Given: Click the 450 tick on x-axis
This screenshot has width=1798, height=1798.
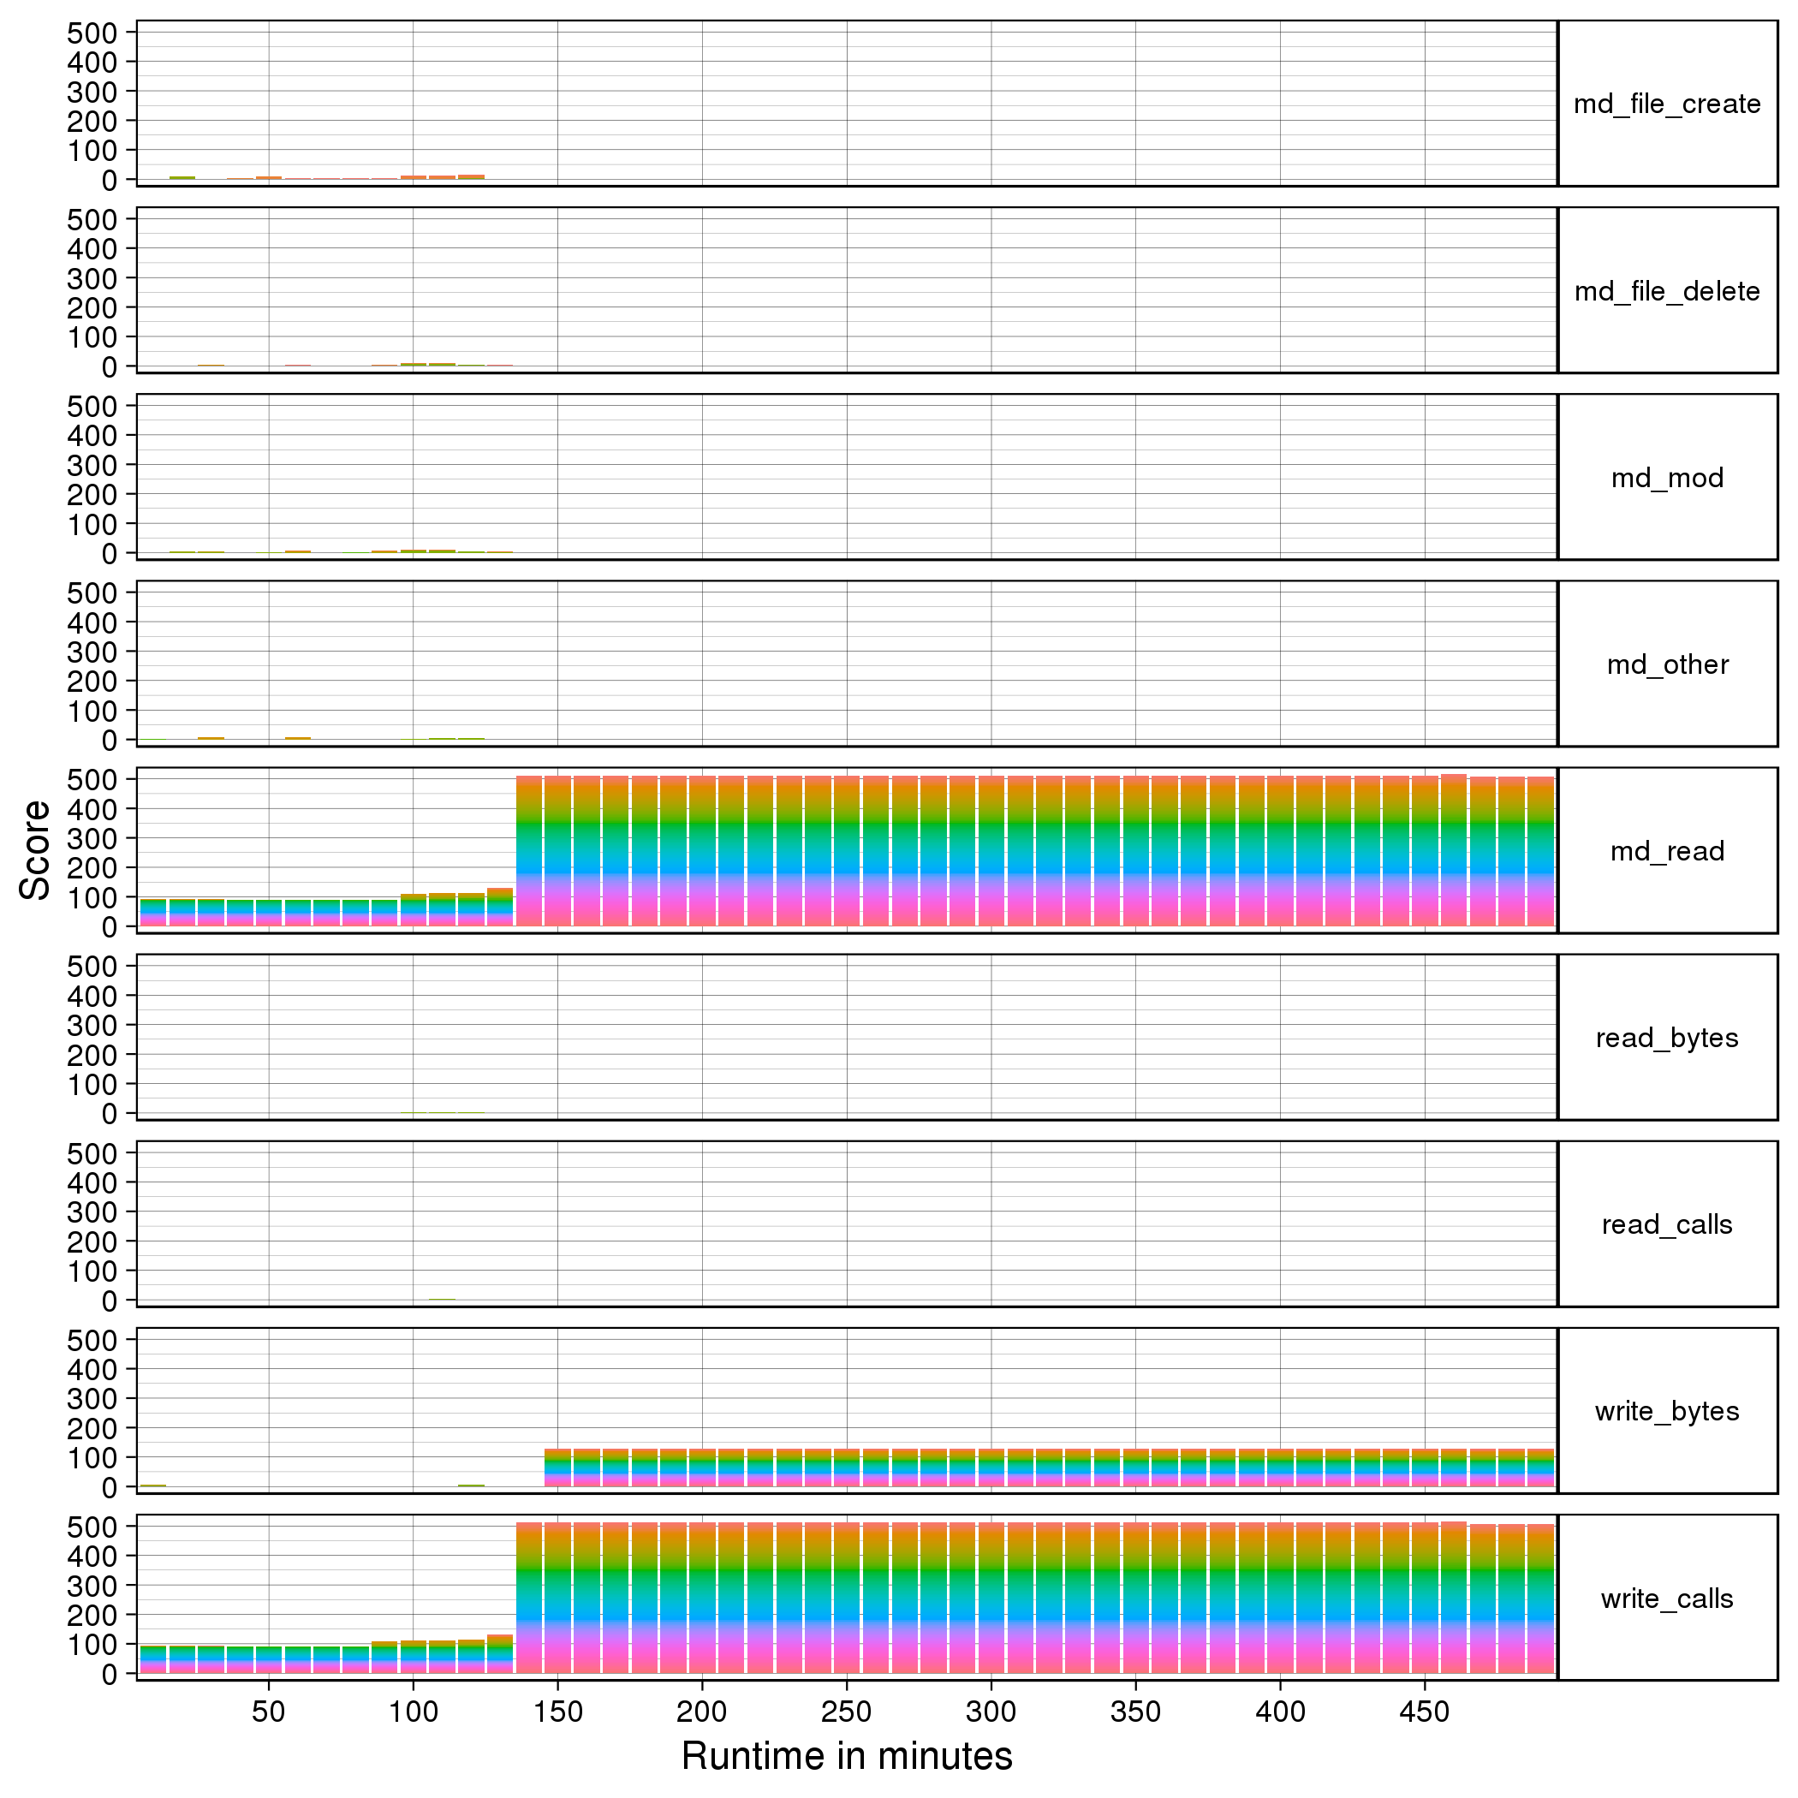Looking at the screenshot, I should pyautogui.click(x=1424, y=1711).
